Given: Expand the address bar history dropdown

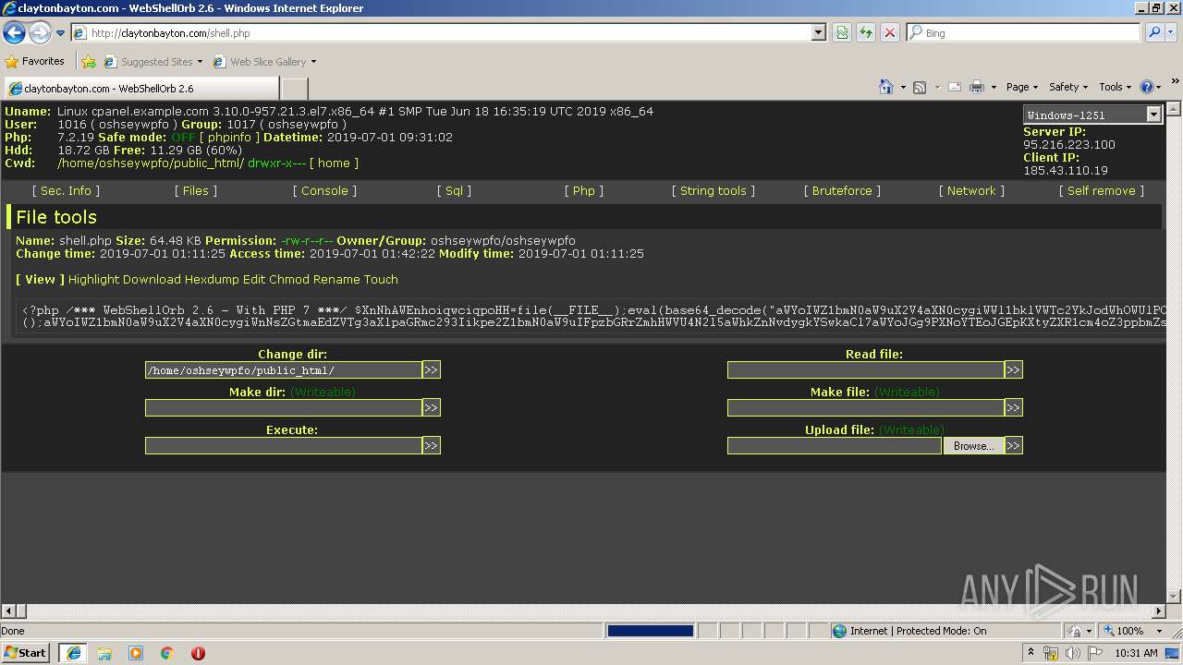Looking at the screenshot, I should [818, 33].
